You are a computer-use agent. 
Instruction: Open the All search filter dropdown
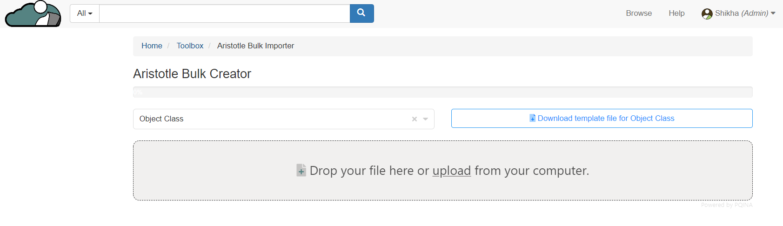click(85, 13)
